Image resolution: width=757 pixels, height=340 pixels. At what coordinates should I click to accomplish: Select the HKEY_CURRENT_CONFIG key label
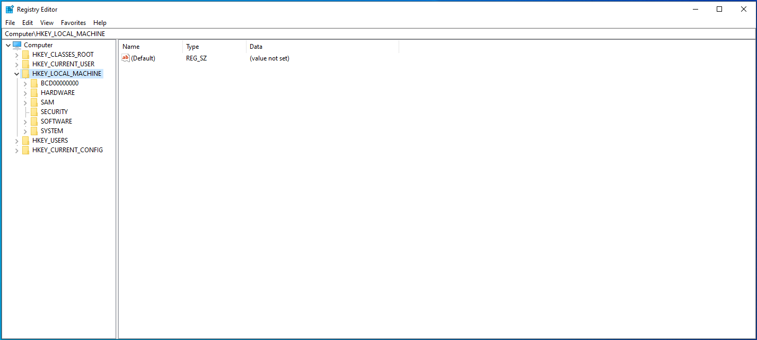tap(67, 150)
